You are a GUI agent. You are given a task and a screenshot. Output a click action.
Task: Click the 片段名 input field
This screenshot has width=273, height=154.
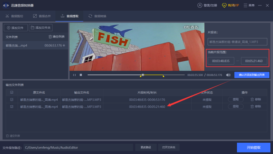click(237, 42)
